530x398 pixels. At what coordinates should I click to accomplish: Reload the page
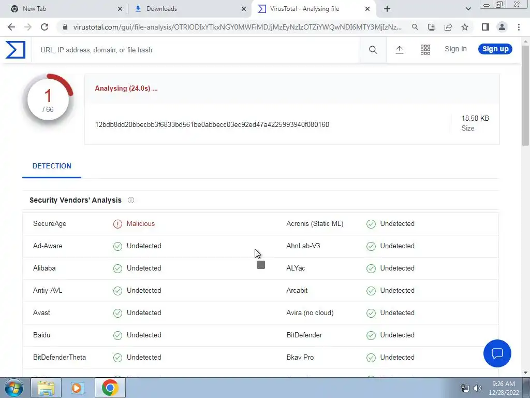click(45, 27)
